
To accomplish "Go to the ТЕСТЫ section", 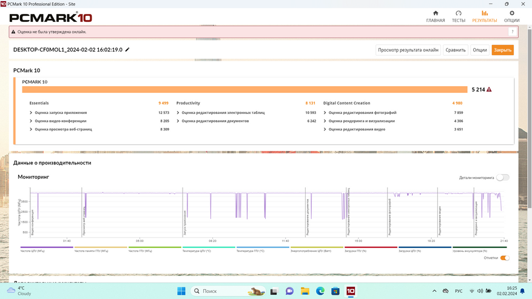I will (x=459, y=16).
